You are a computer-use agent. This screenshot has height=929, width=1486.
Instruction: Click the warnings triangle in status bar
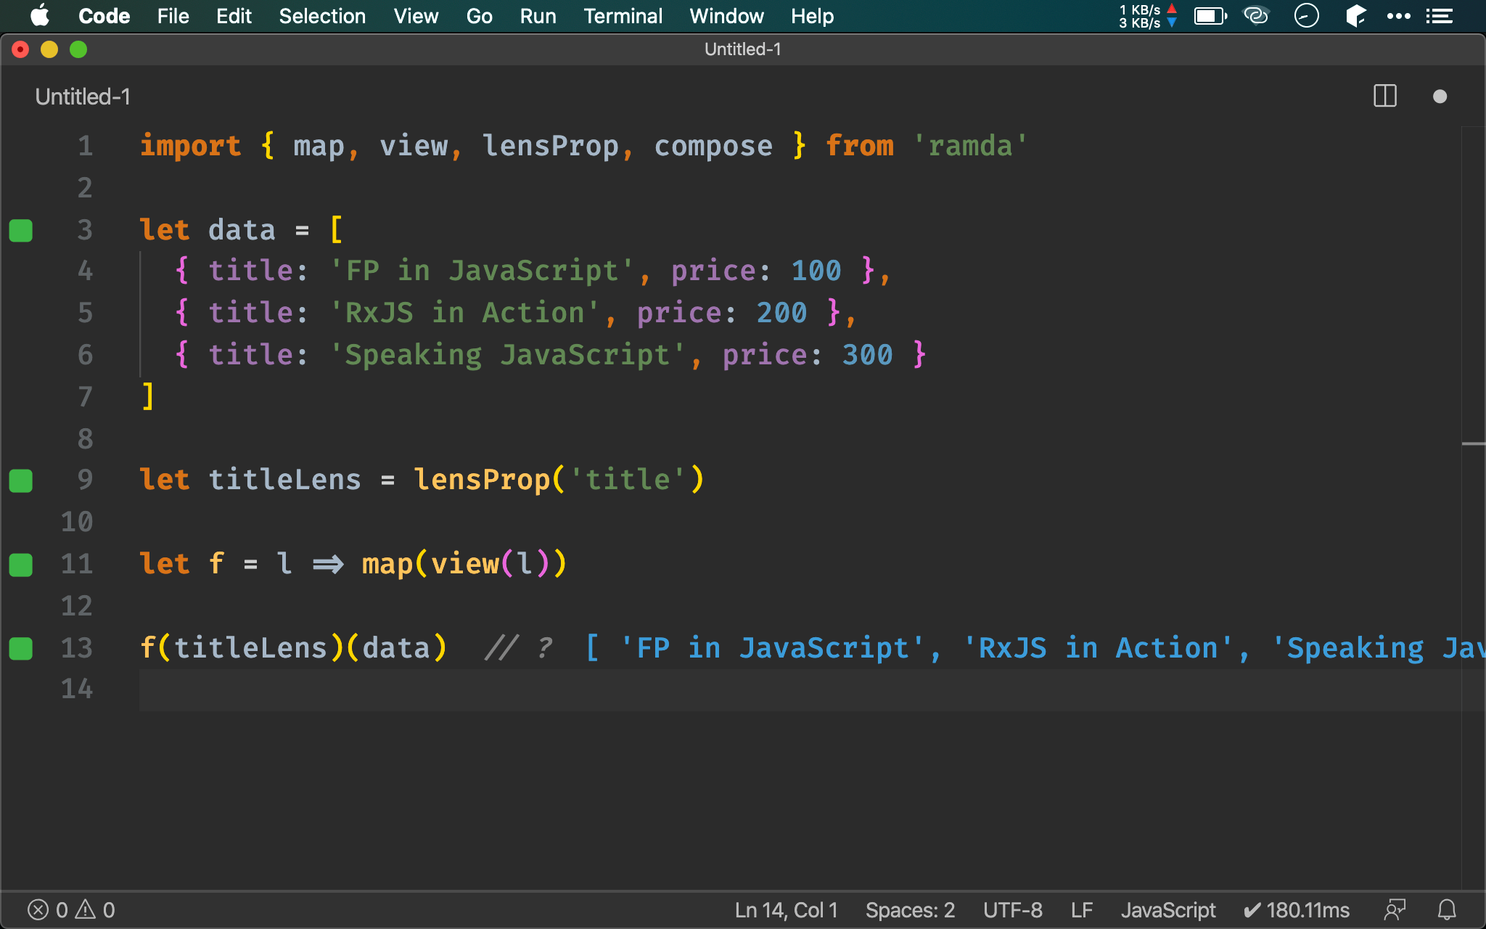[86, 909]
